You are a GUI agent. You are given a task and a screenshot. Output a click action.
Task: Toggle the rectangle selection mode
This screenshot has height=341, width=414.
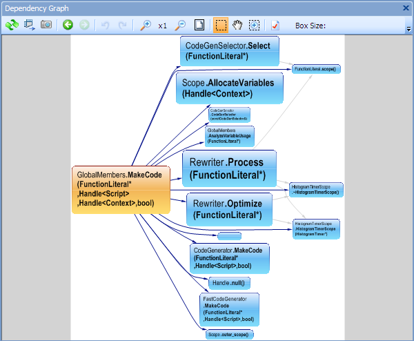(x=221, y=26)
